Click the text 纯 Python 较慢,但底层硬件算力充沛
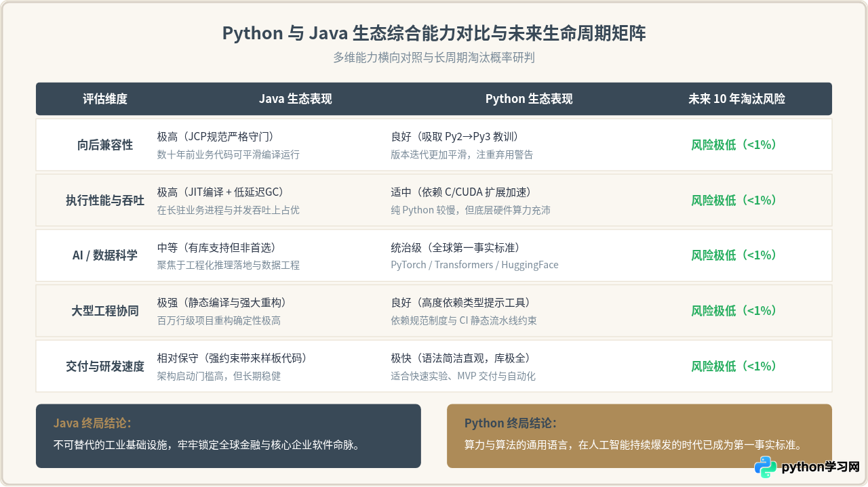 click(471, 210)
